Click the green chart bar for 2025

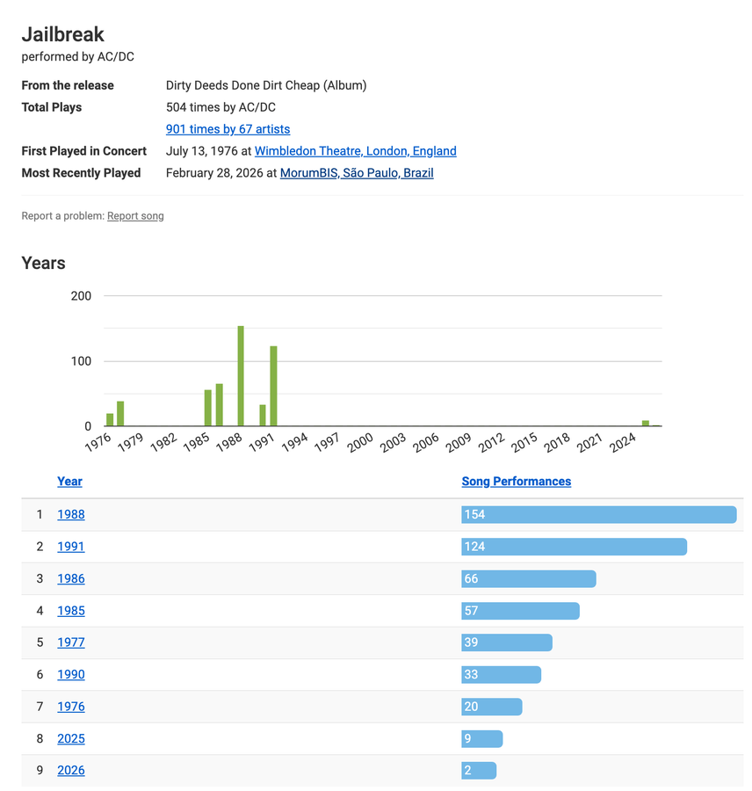[x=646, y=424]
